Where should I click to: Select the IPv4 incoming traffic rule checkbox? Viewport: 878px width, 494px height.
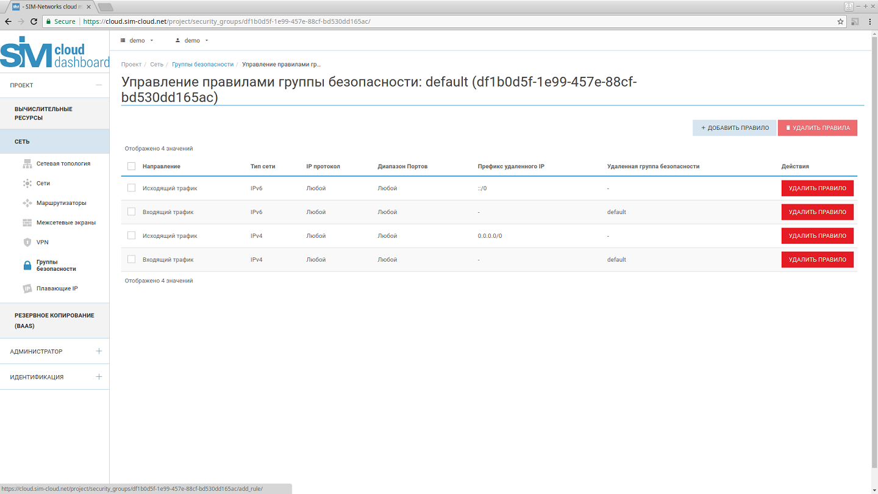click(131, 259)
